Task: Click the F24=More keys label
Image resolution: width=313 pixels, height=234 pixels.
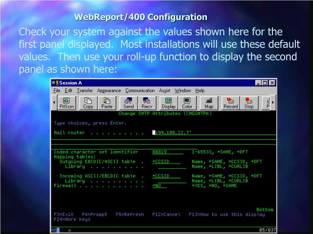Action: [x=72, y=219]
